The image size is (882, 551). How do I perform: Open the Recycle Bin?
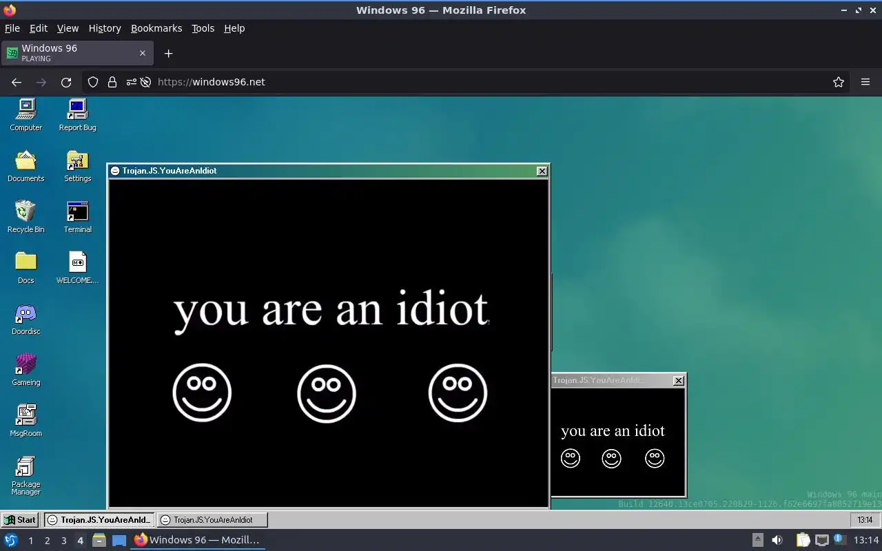pyautogui.click(x=26, y=217)
